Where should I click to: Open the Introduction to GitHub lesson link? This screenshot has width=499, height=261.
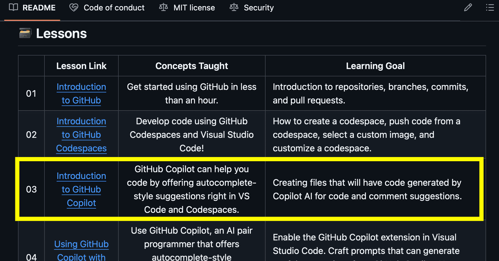(82, 94)
